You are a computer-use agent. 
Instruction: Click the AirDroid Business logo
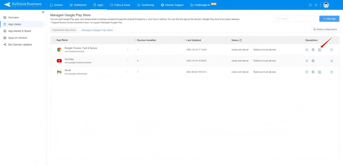(23, 4)
